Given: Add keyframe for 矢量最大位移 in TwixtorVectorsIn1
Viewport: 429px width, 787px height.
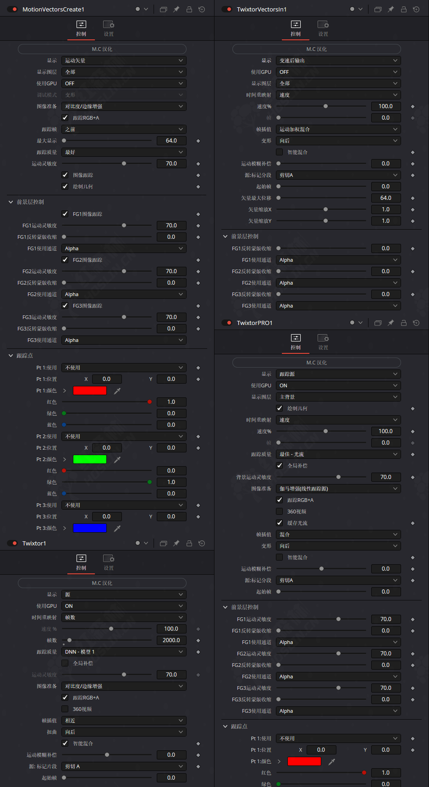Looking at the screenshot, I should click(412, 198).
